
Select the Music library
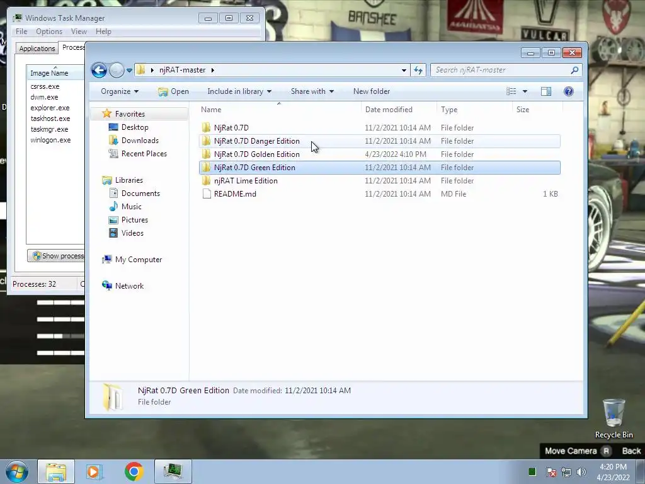click(x=125, y=206)
